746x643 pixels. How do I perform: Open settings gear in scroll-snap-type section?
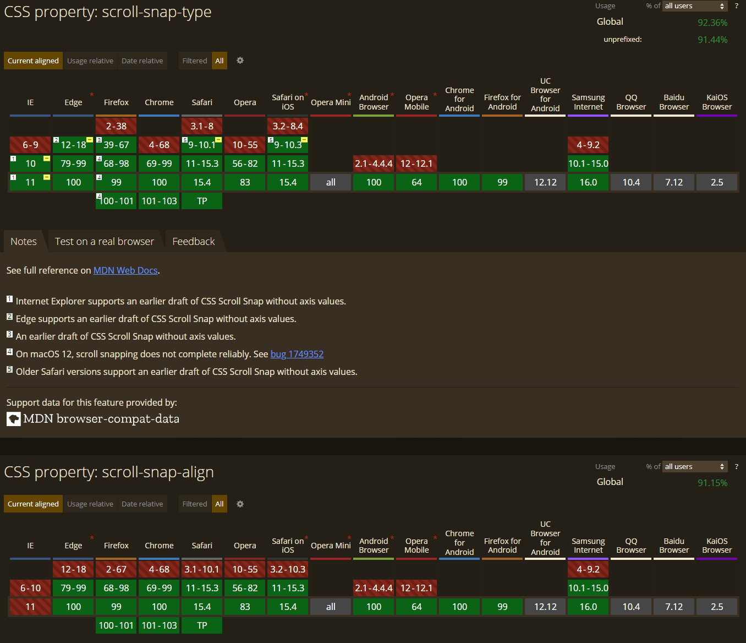pyautogui.click(x=240, y=61)
